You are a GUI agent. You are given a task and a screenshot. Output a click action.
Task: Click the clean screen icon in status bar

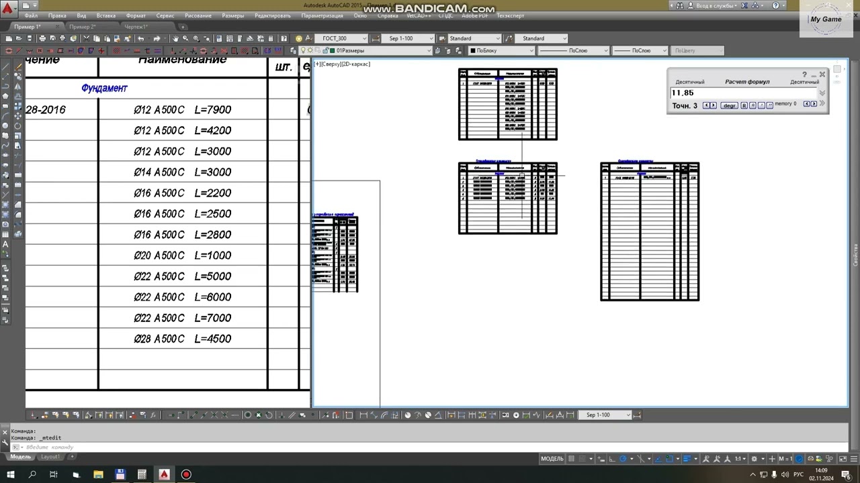tap(843, 459)
